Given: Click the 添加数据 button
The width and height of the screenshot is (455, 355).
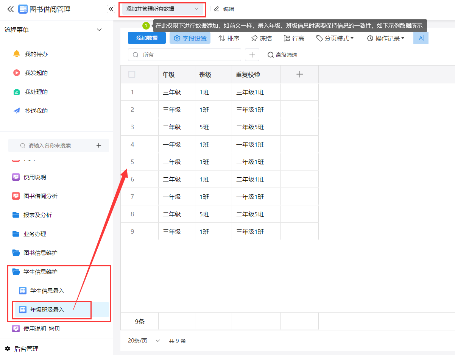Looking at the screenshot, I should click(x=147, y=38).
